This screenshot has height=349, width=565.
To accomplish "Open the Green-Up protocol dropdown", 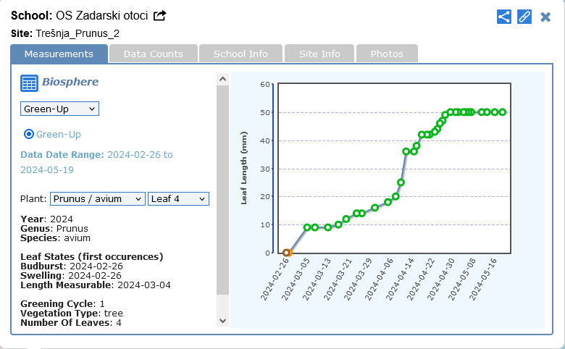I will (x=59, y=109).
